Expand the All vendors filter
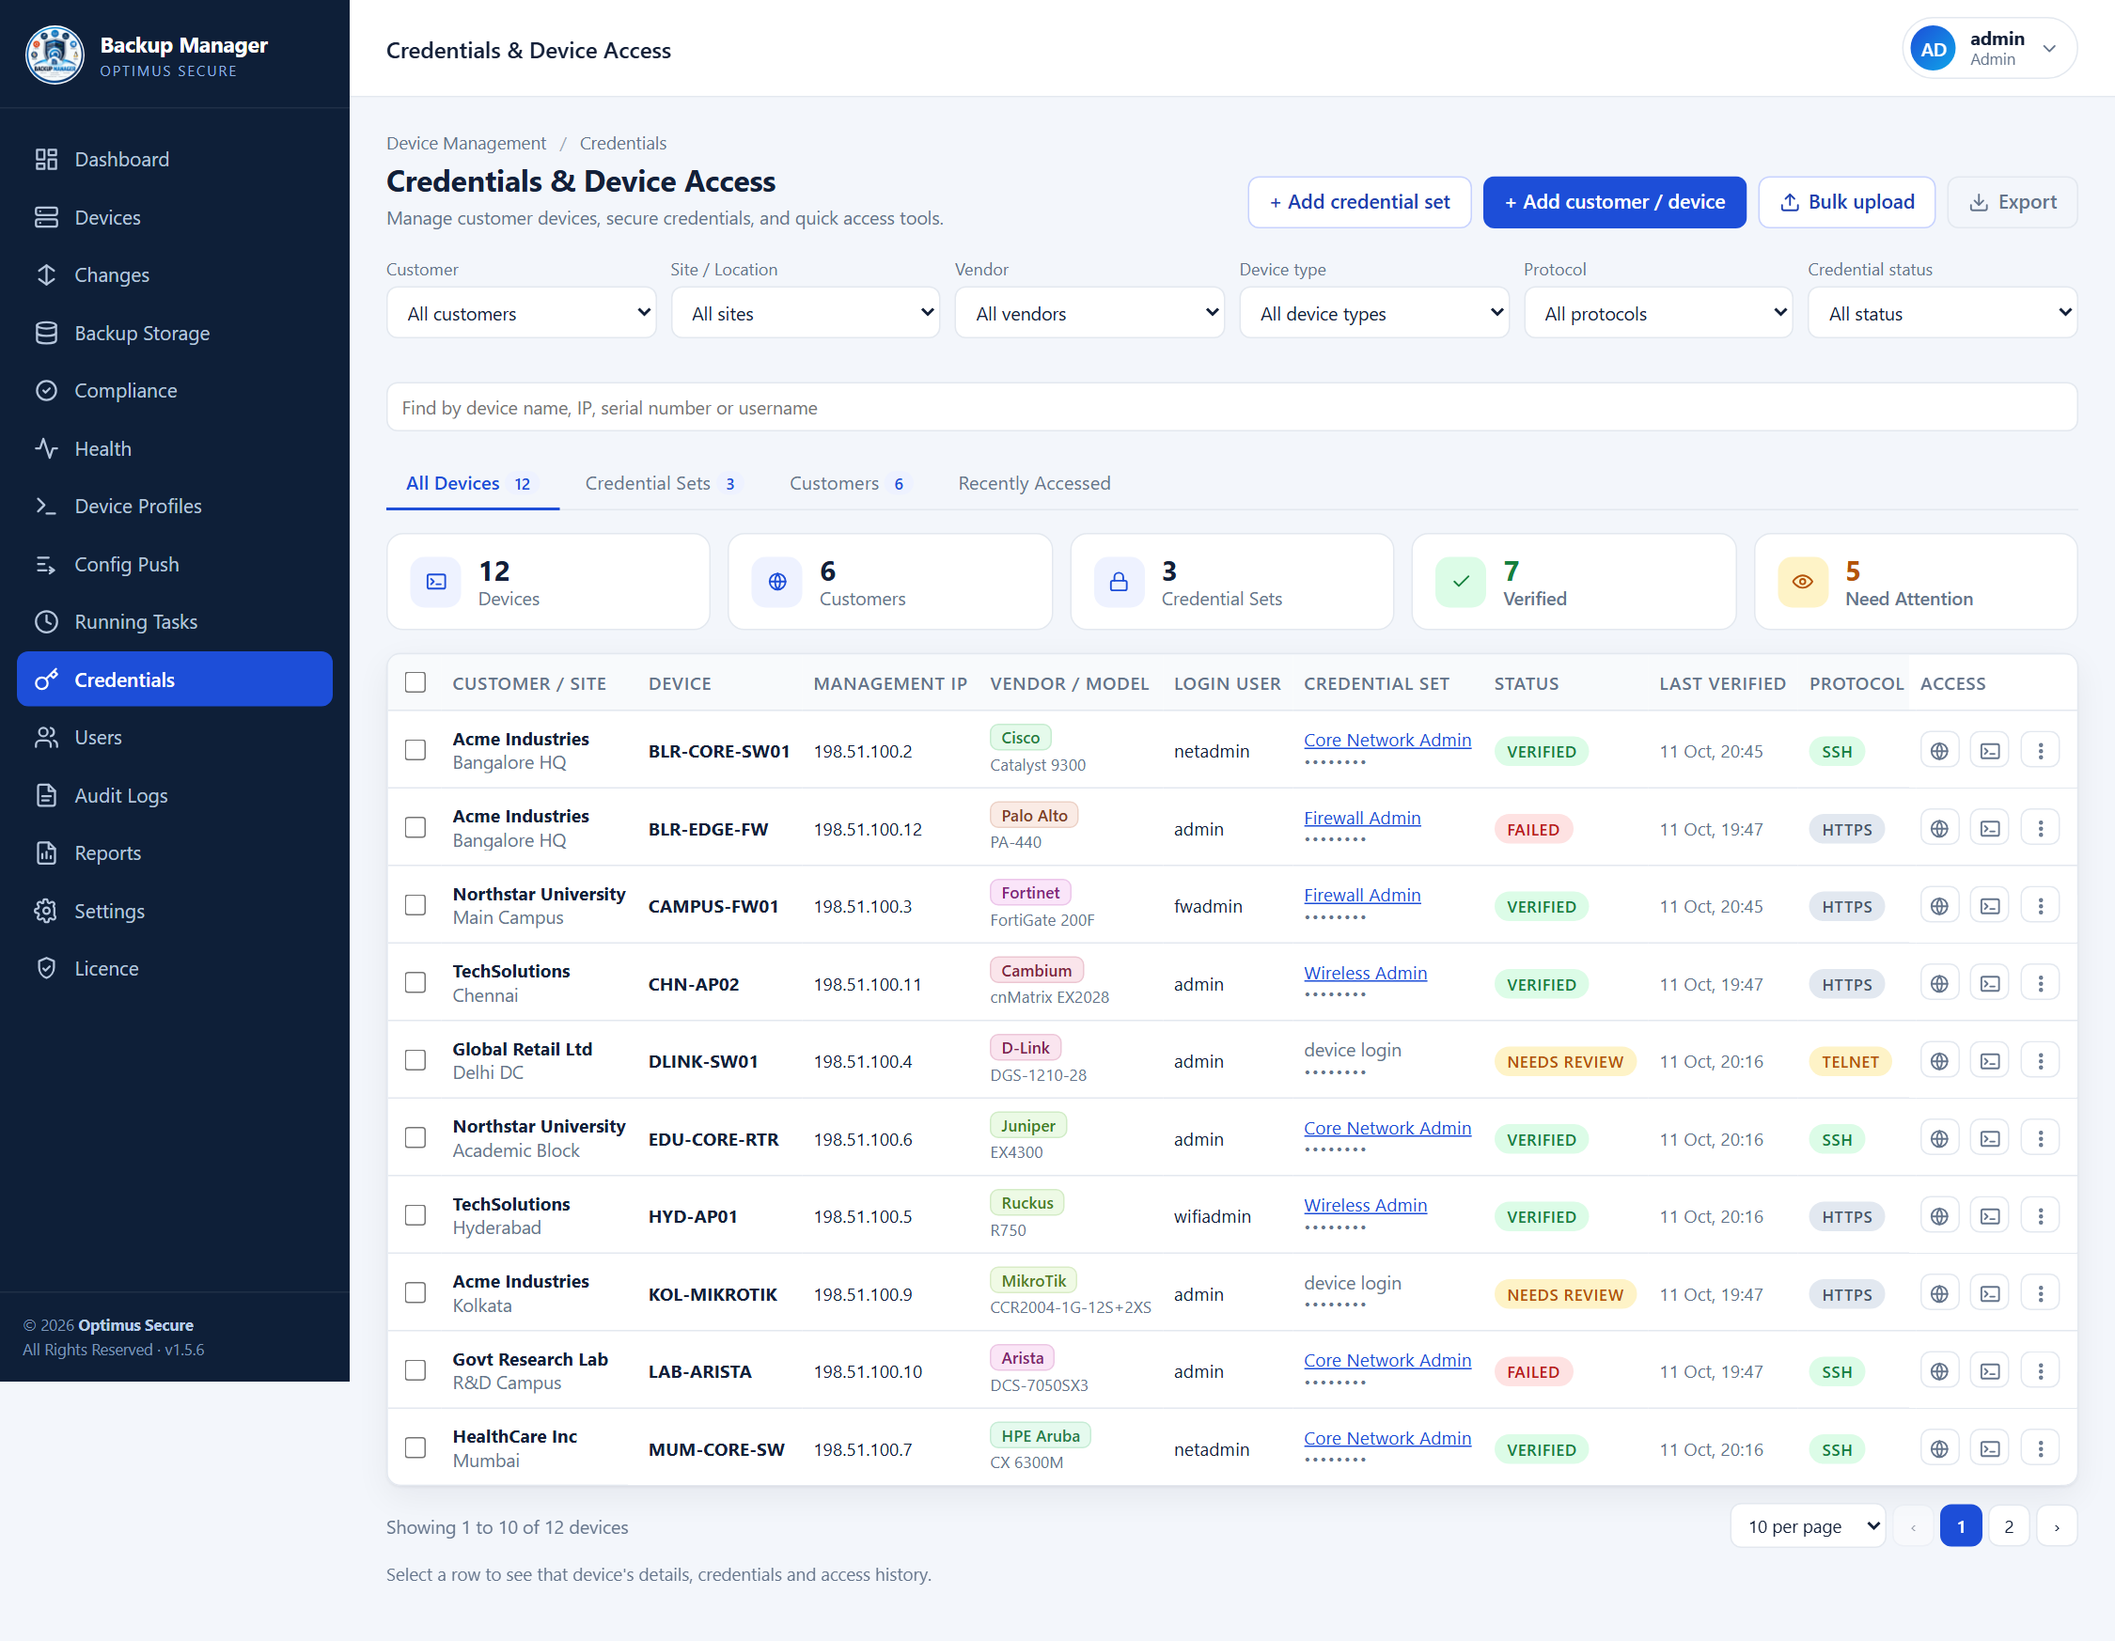Viewport: 2115px width, 1641px height. (x=1089, y=313)
